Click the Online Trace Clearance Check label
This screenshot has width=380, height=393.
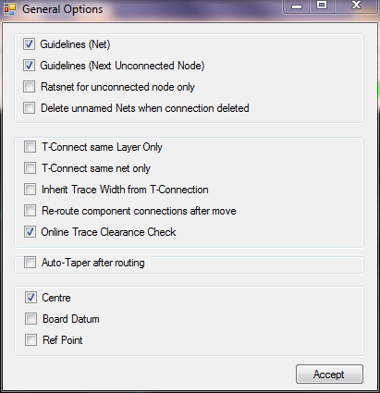pos(108,232)
